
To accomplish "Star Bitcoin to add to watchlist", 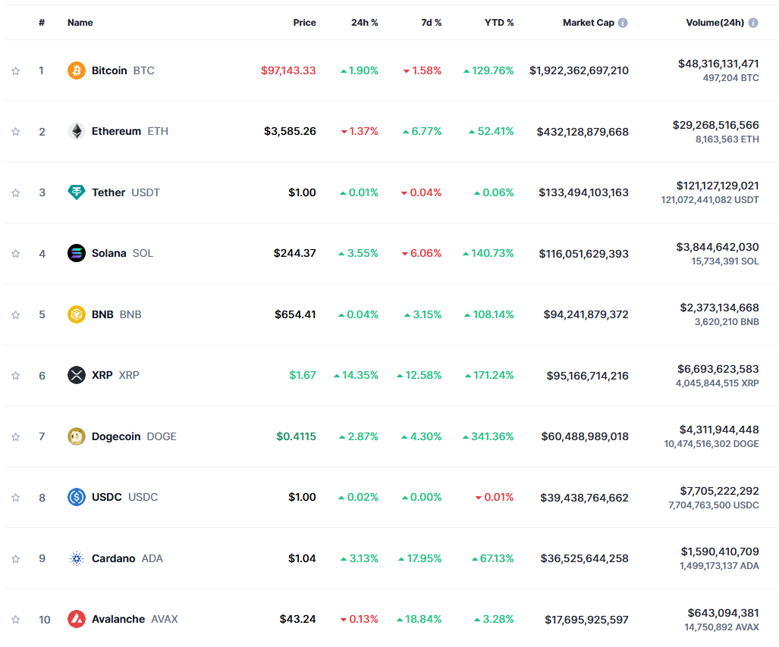I will point(15,71).
